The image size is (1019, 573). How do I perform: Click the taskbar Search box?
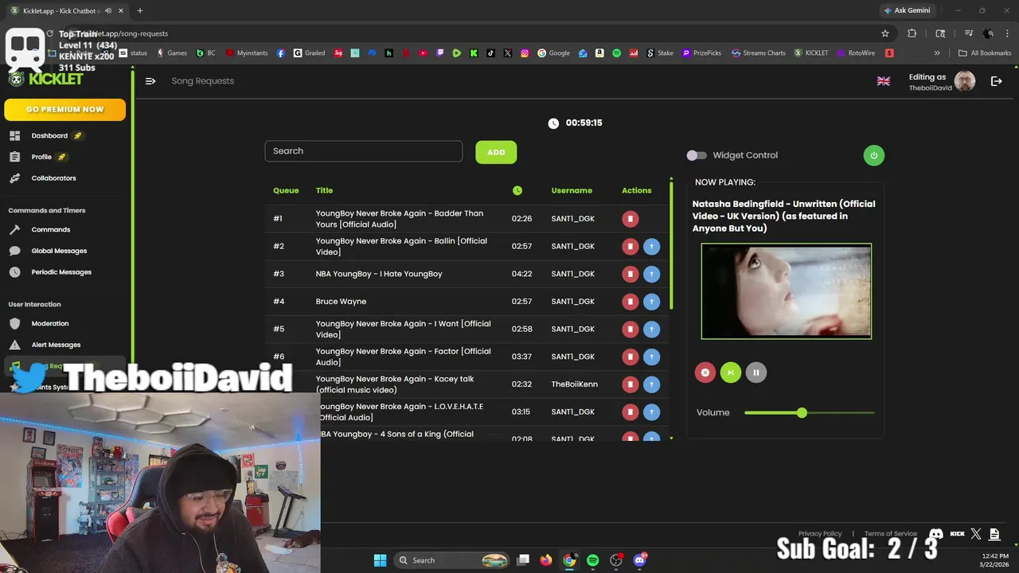point(452,560)
